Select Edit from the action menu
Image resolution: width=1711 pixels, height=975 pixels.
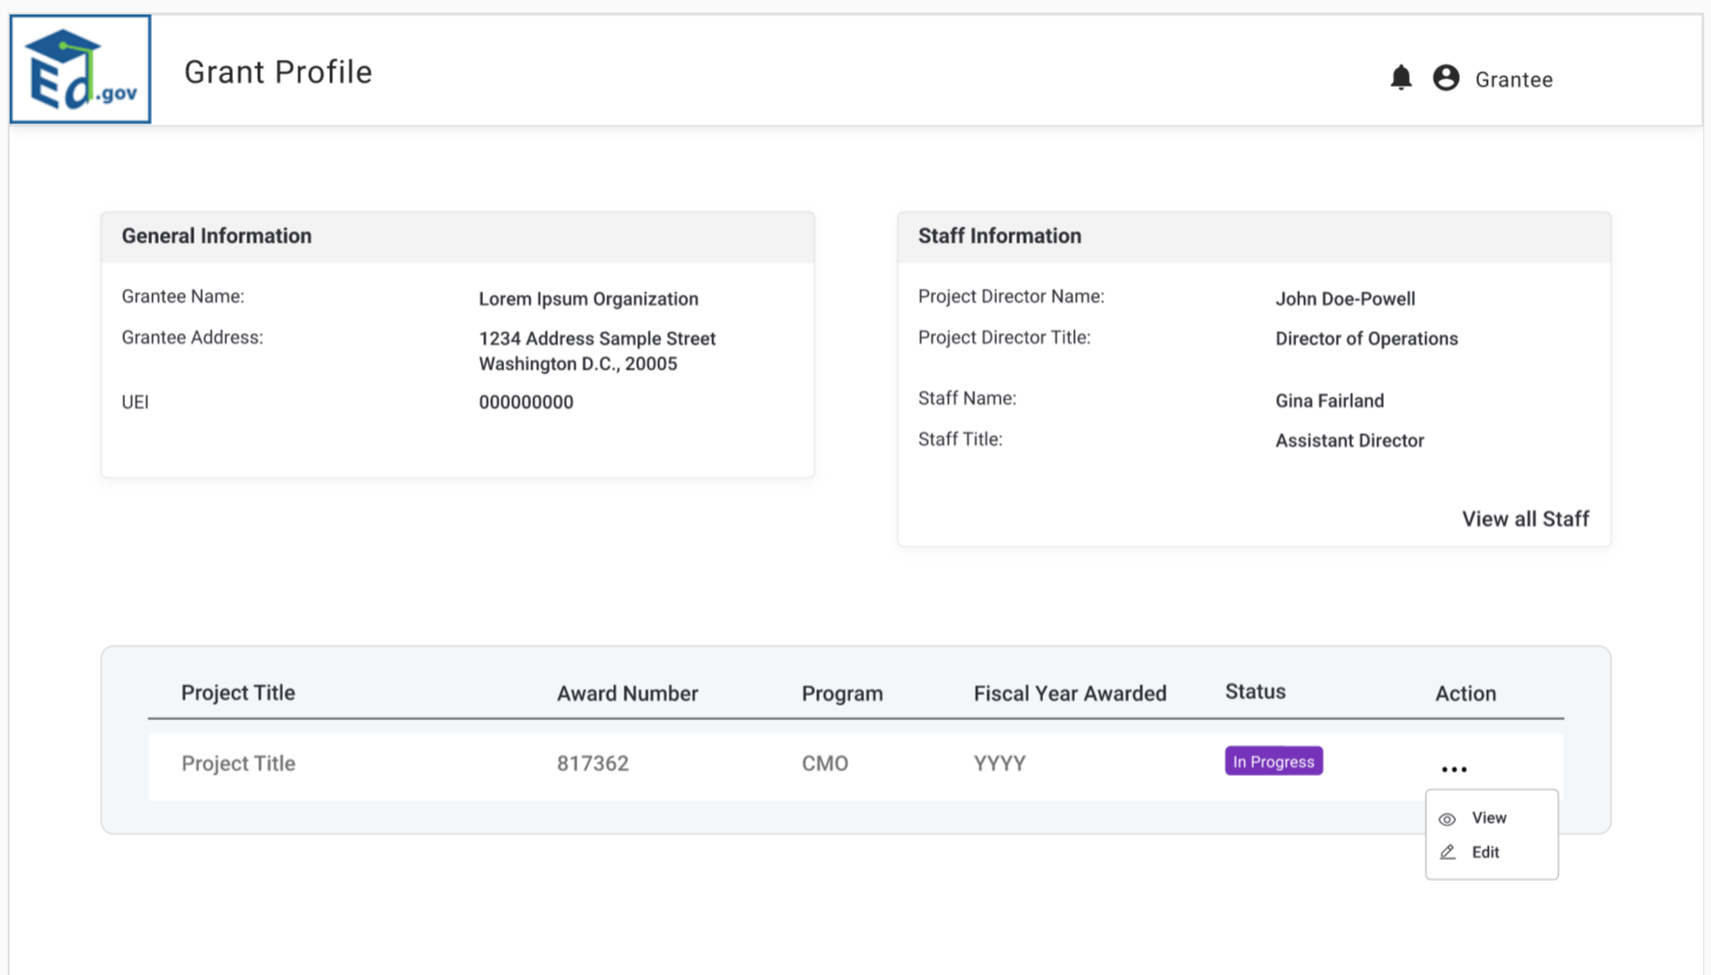[x=1485, y=853]
